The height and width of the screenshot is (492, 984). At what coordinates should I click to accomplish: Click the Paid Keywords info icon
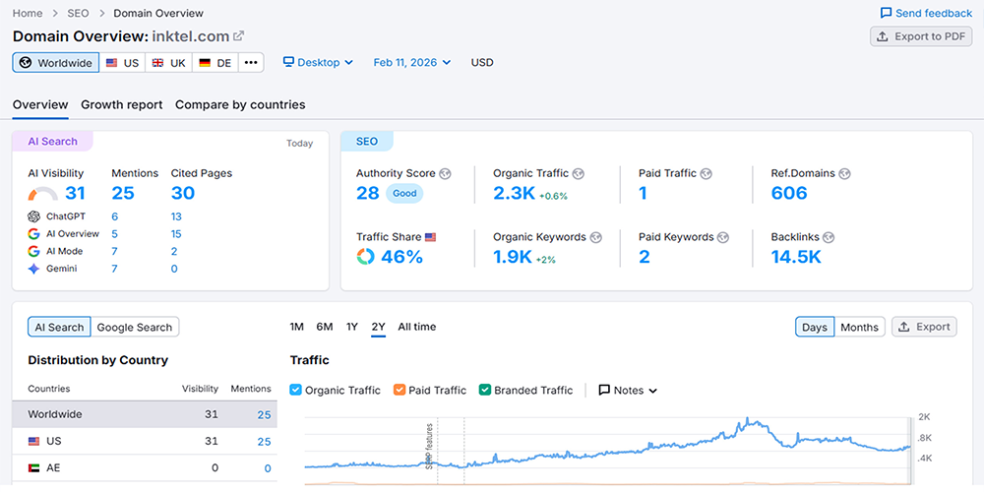tap(723, 237)
